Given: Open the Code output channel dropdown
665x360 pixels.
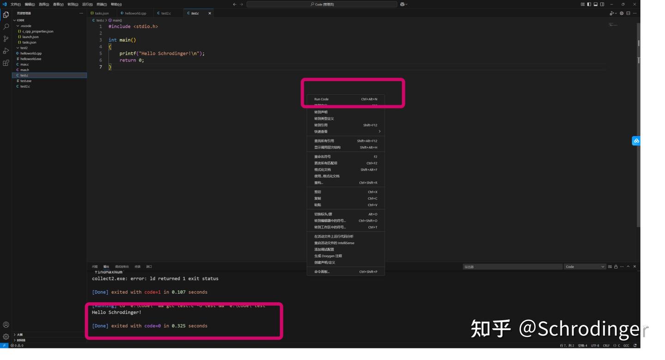Looking at the screenshot, I should [x=584, y=267].
